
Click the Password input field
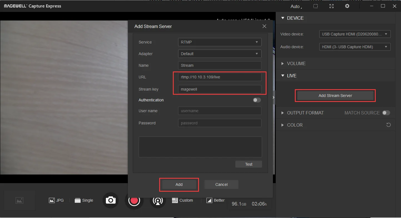[x=220, y=123]
